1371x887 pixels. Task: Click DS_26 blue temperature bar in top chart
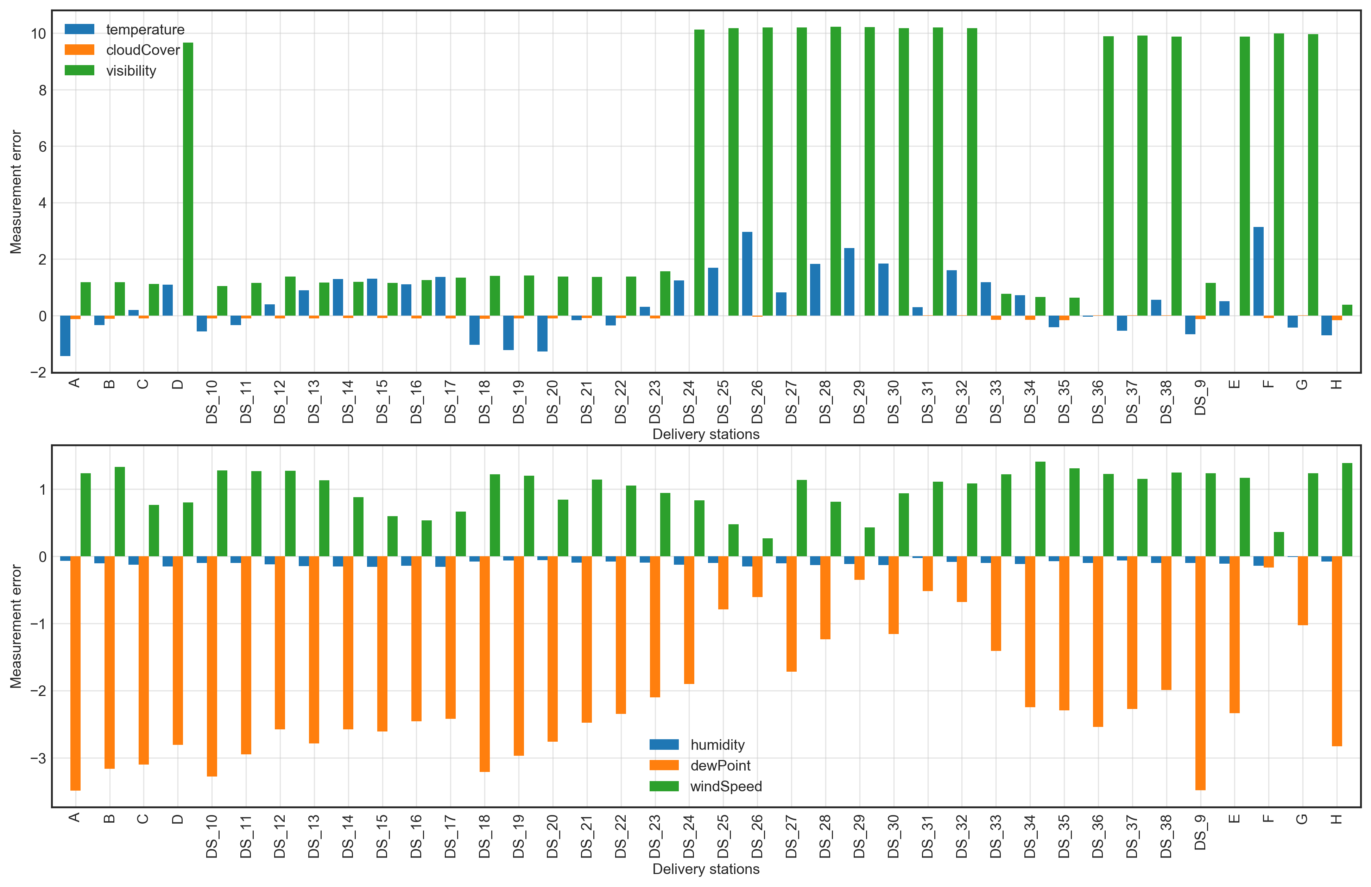[747, 274]
